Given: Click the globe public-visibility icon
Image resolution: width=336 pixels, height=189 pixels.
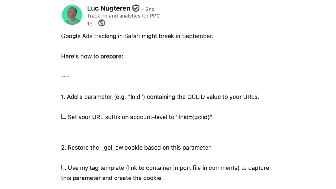Looking at the screenshot, I should pos(101,23).
